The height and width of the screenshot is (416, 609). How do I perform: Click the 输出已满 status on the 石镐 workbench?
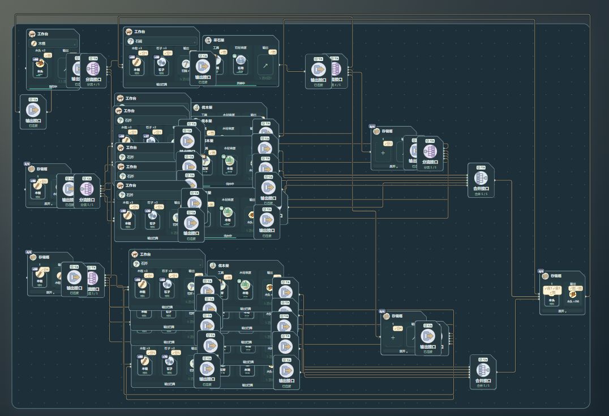(161, 84)
